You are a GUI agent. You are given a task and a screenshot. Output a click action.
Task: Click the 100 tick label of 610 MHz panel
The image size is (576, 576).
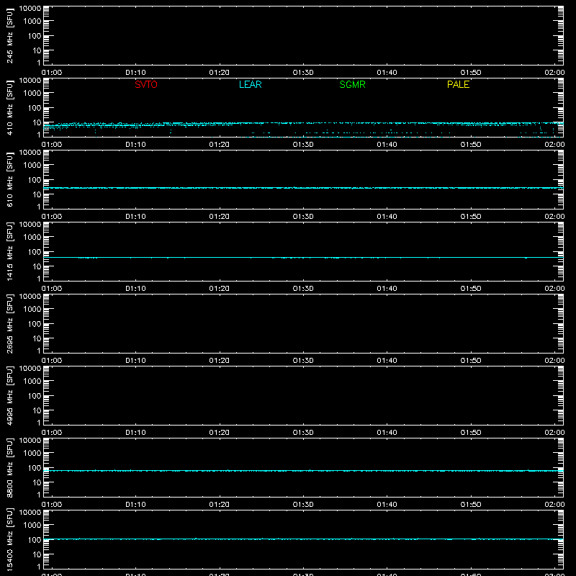35,180
